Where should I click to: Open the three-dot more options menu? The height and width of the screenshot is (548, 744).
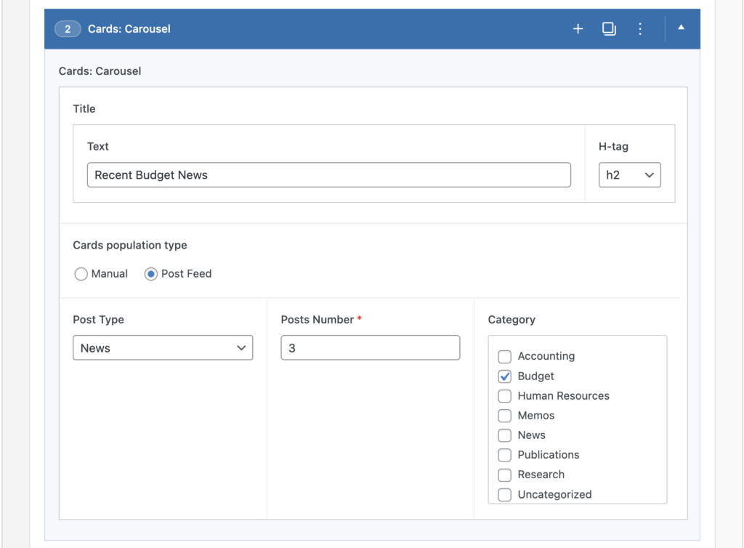640,29
